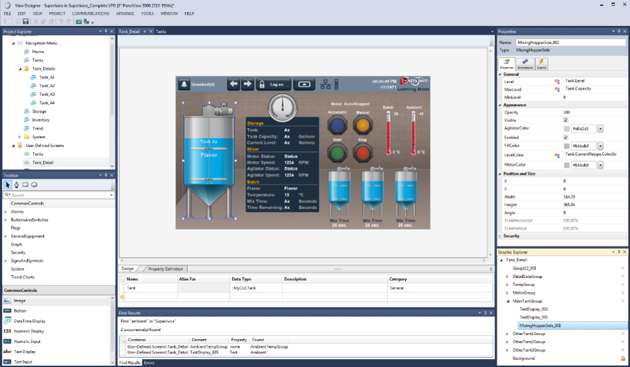Click the FillColor color swatch

[566, 146]
